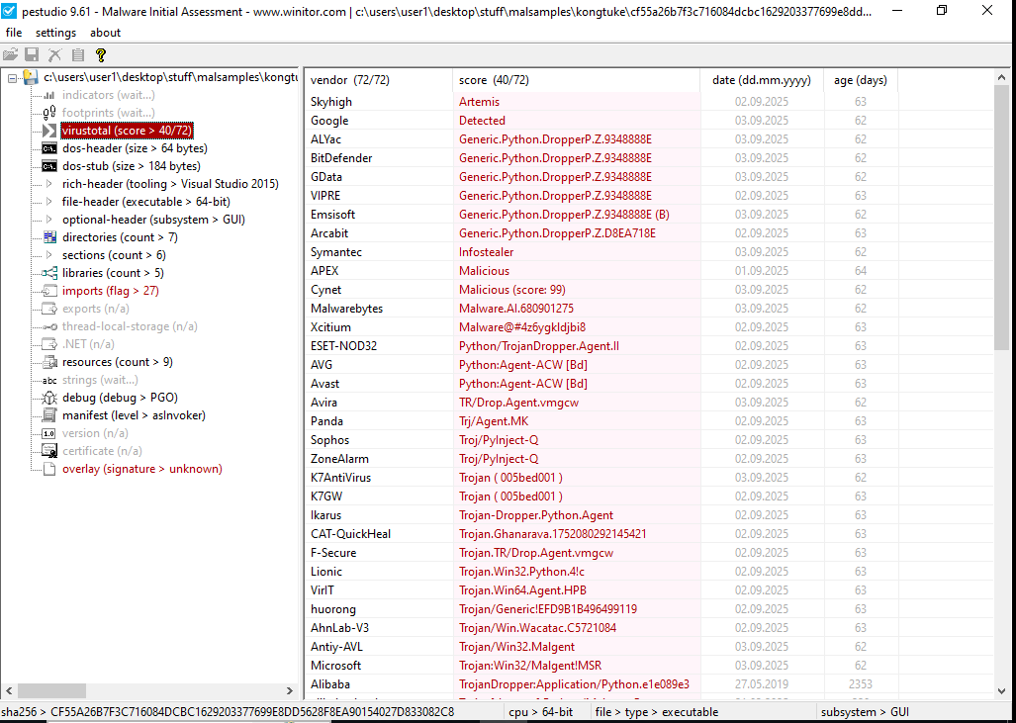1016x723 pixels.
Task: Click the footprints node icon
Action: pyautogui.click(x=49, y=113)
